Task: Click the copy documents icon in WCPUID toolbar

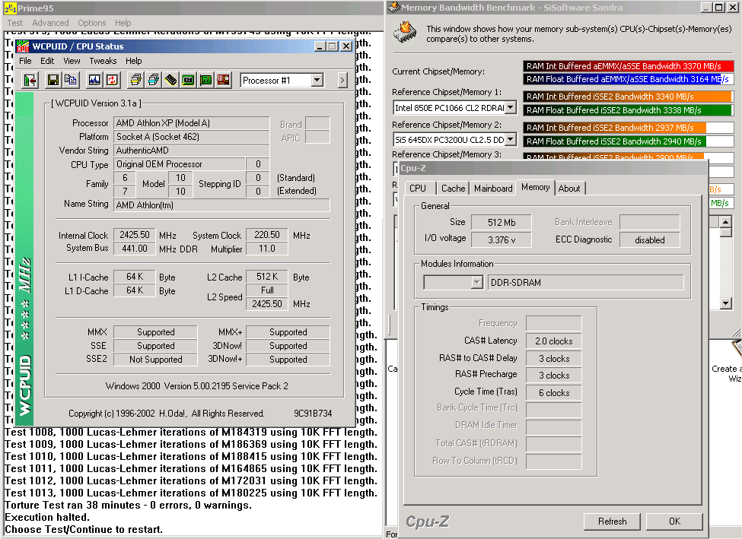Action: tap(70, 80)
